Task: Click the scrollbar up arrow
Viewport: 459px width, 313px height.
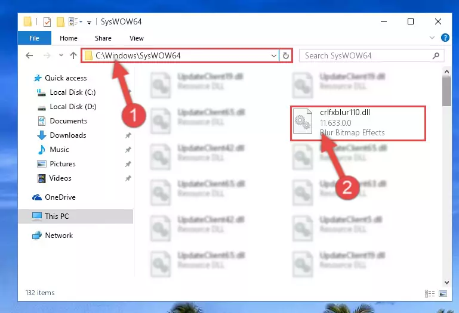Action: tap(446, 72)
